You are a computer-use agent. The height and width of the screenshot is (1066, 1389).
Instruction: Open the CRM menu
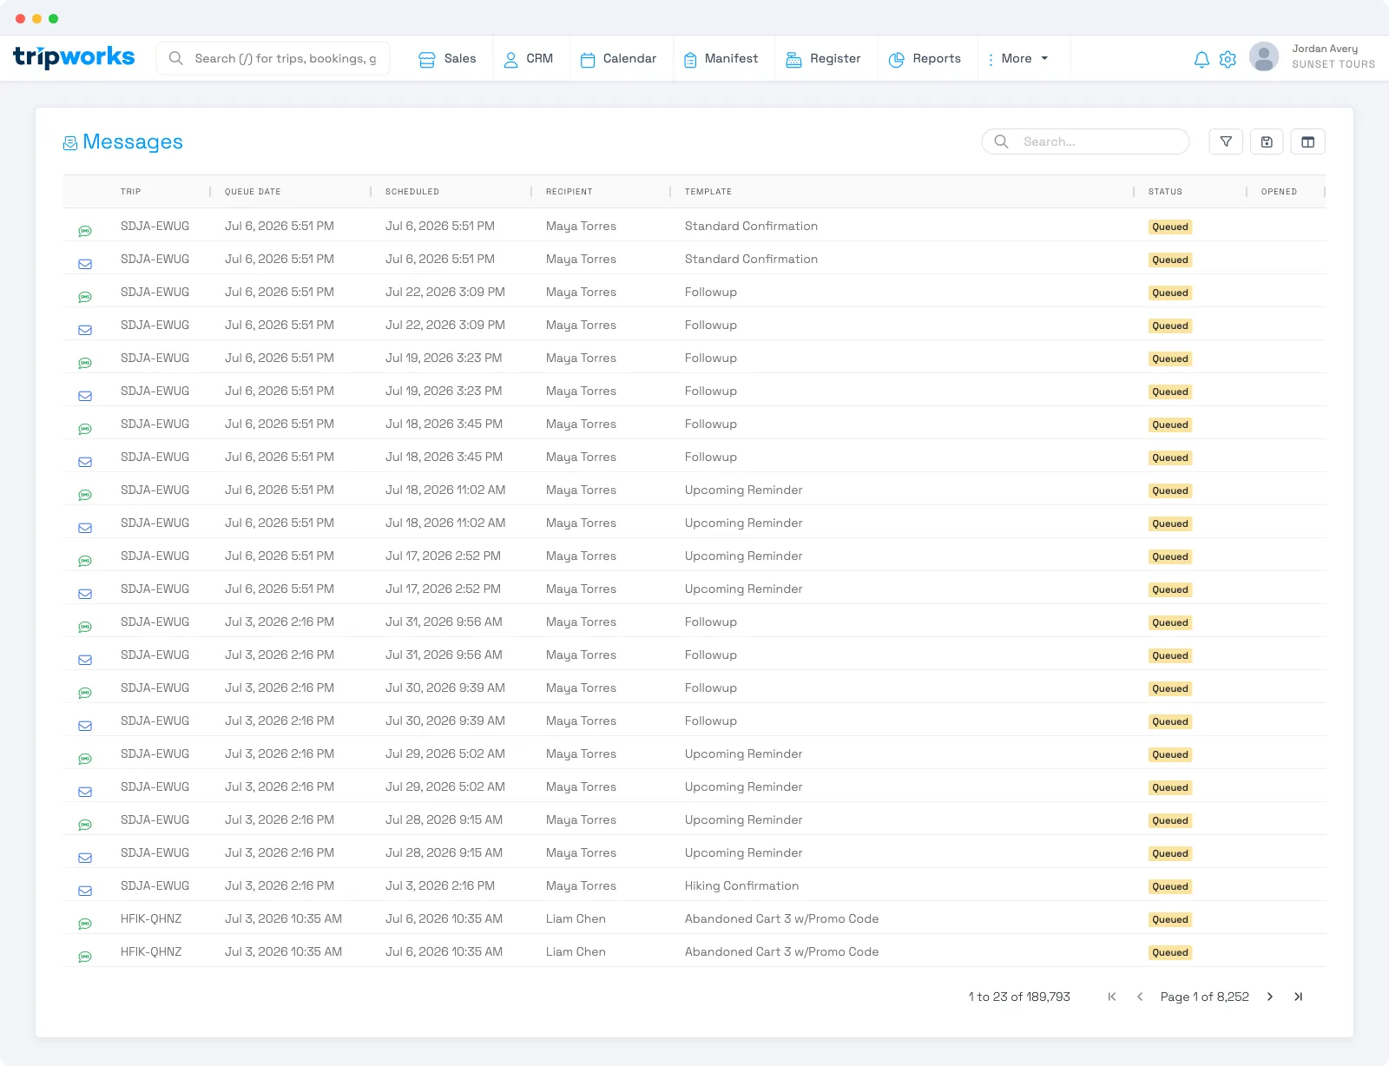(529, 58)
